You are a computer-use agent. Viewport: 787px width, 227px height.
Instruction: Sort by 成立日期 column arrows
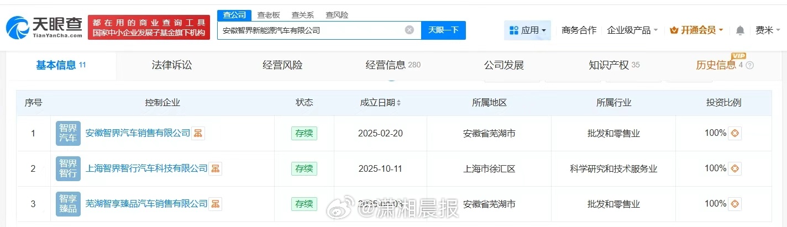point(399,103)
